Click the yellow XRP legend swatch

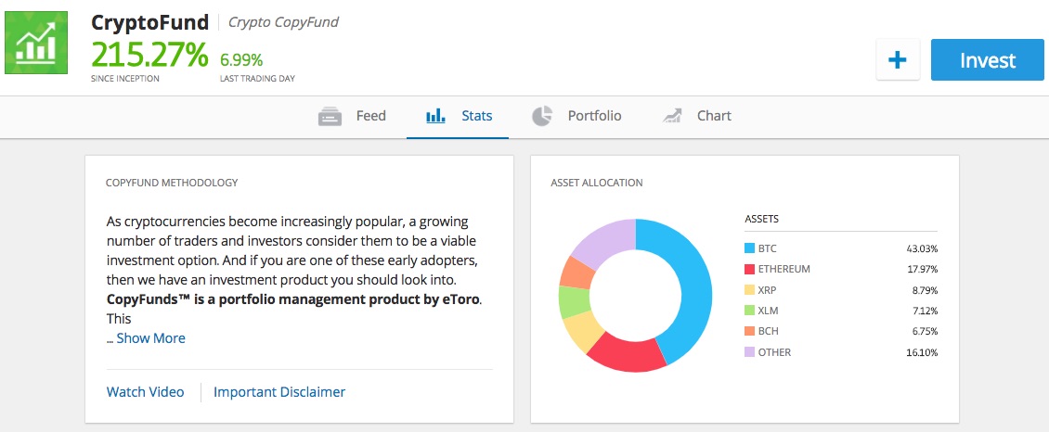click(x=750, y=290)
